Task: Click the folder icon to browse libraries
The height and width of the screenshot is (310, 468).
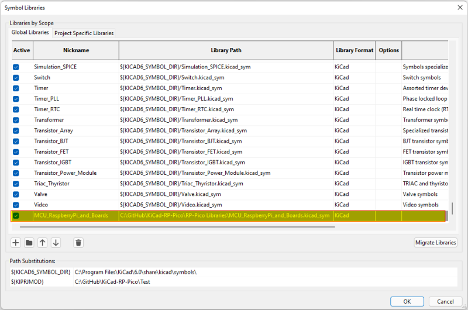Action: click(x=29, y=243)
